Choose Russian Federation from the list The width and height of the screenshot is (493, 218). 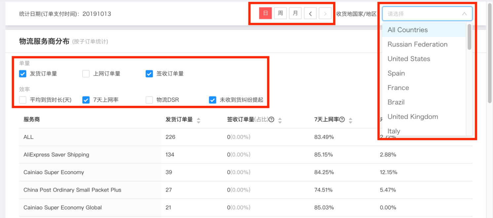click(424, 44)
